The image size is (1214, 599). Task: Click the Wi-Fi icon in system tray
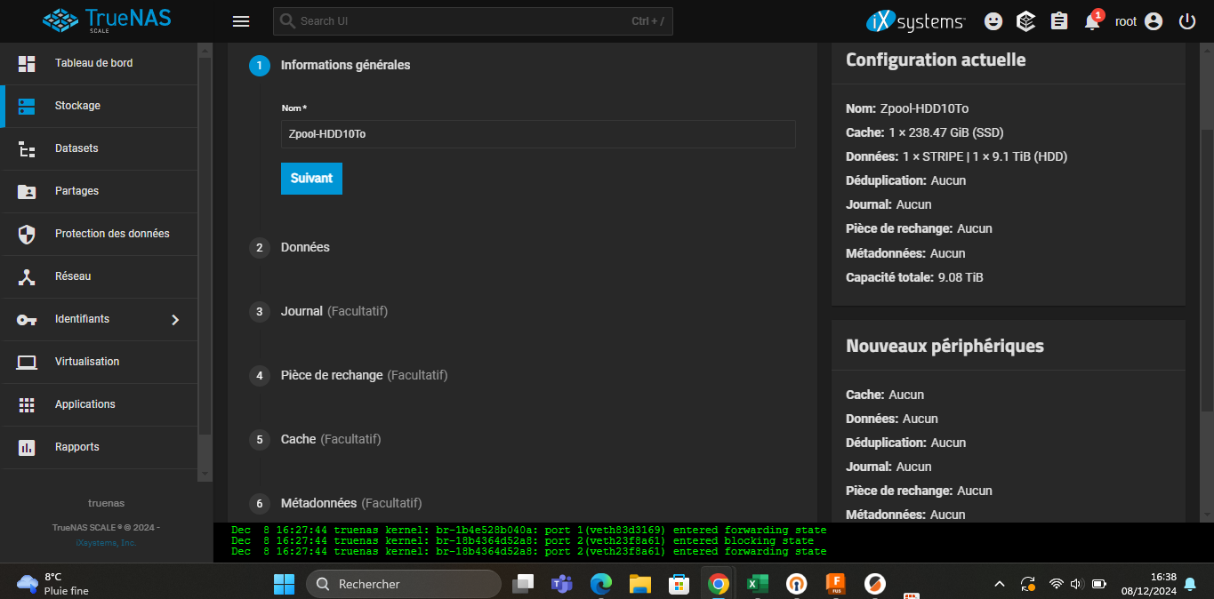point(1057,584)
